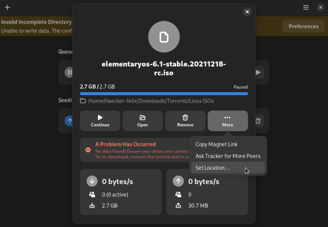Click the red error icon
This screenshot has height=227, width=328.
[x=88, y=150]
